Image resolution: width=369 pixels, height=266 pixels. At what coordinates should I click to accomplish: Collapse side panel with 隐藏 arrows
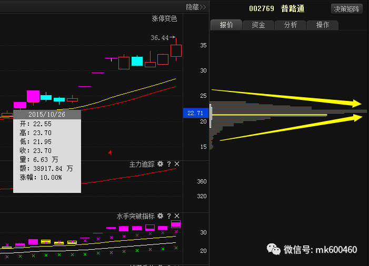click(195, 7)
